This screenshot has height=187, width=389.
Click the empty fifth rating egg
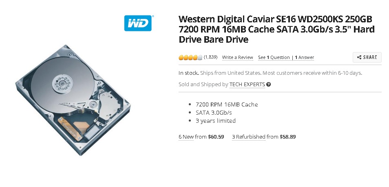click(200, 58)
